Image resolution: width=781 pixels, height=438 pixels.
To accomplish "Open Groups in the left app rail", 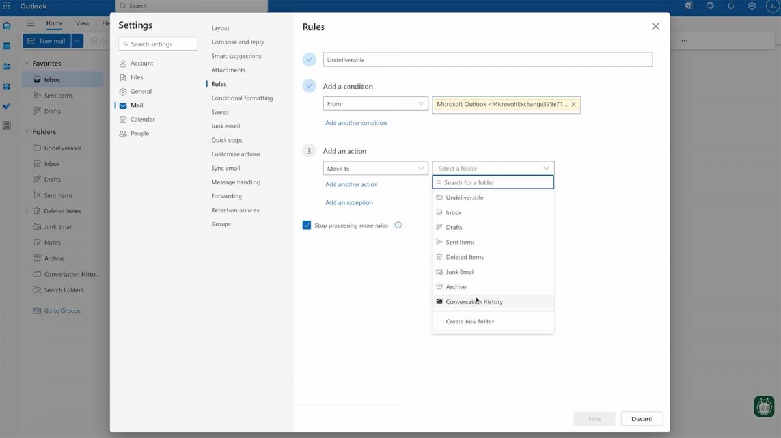I will tap(7, 86).
